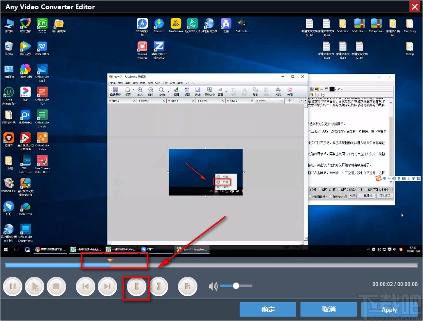This screenshot has width=423, height=321.
Task: Click the tab overflow chevron in FastStone
Action: click(x=303, y=101)
